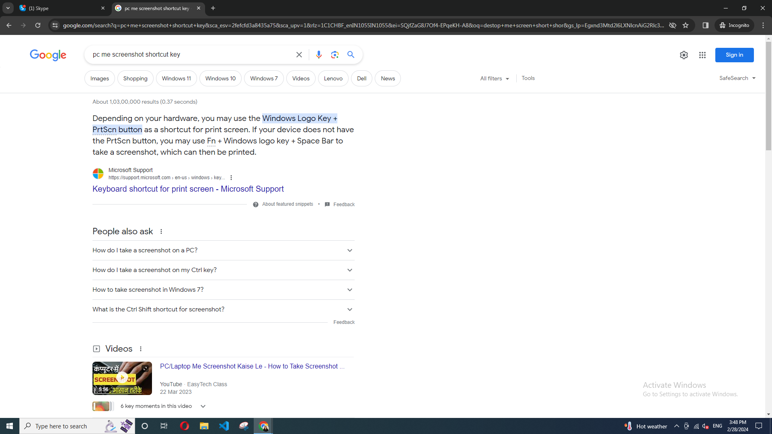Go to Google homepage via logo

click(x=48, y=55)
